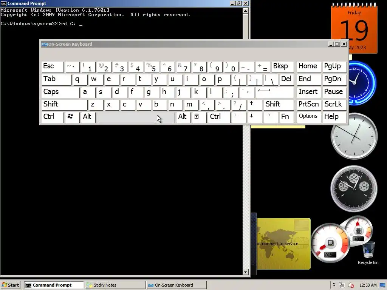Click the backslash pipe key

click(x=271, y=80)
